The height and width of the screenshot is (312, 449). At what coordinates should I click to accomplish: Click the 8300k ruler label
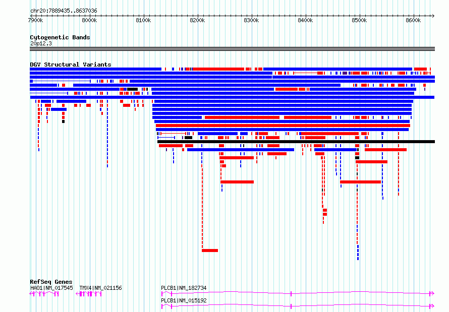(251, 20)
